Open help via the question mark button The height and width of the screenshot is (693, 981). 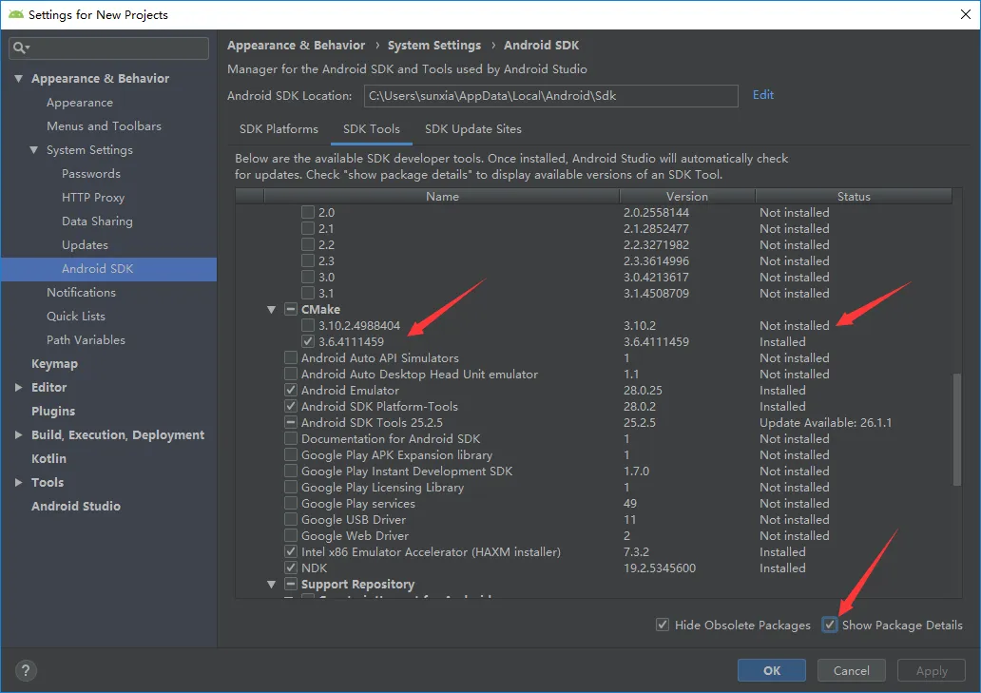click(x=26, y=671)
